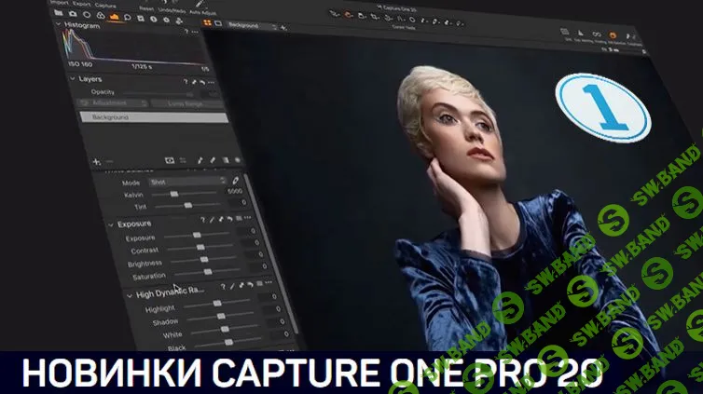Open the Background layer dropdown above viewer
The height and width of the screenshot is (394, 703).
[x=251, y=26]
